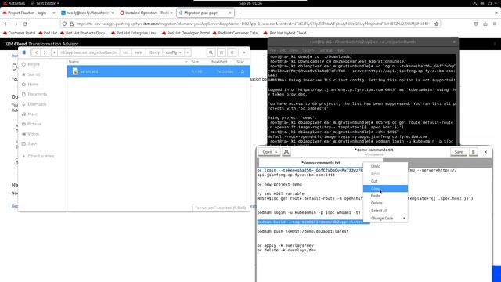Image resolution: width=501 pixels, height=282 pixels.
Task: Open Firefox application menu icon
Action: click(495, 23)
